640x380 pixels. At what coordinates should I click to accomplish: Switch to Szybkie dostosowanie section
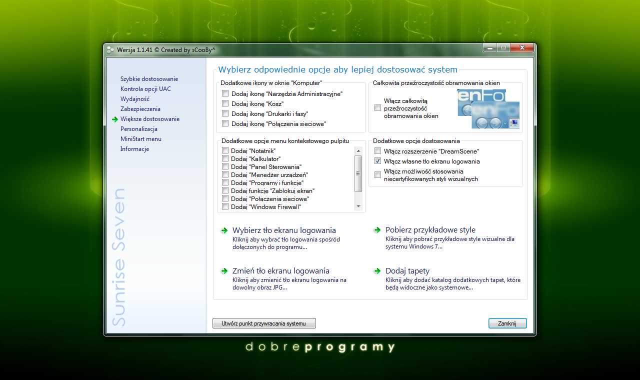point(149,79)
